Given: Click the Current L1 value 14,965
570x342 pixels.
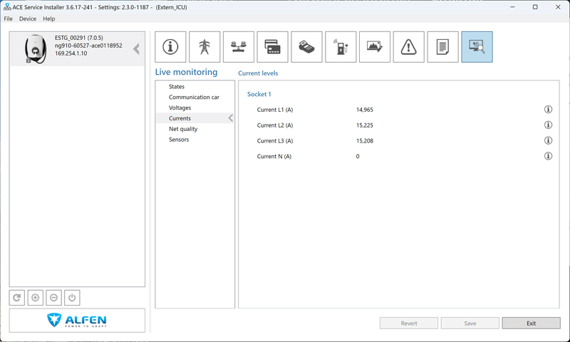Looking at the screenshot, I should point(365,110).
